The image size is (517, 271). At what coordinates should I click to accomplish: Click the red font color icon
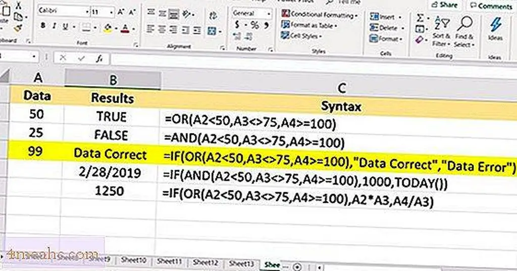[124, 27]
